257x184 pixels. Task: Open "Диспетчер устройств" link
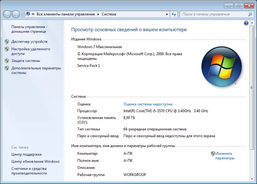(x=29, y=42)
